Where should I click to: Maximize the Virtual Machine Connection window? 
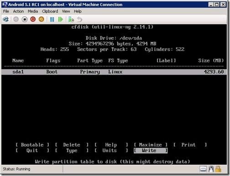(x=217, y=5)
